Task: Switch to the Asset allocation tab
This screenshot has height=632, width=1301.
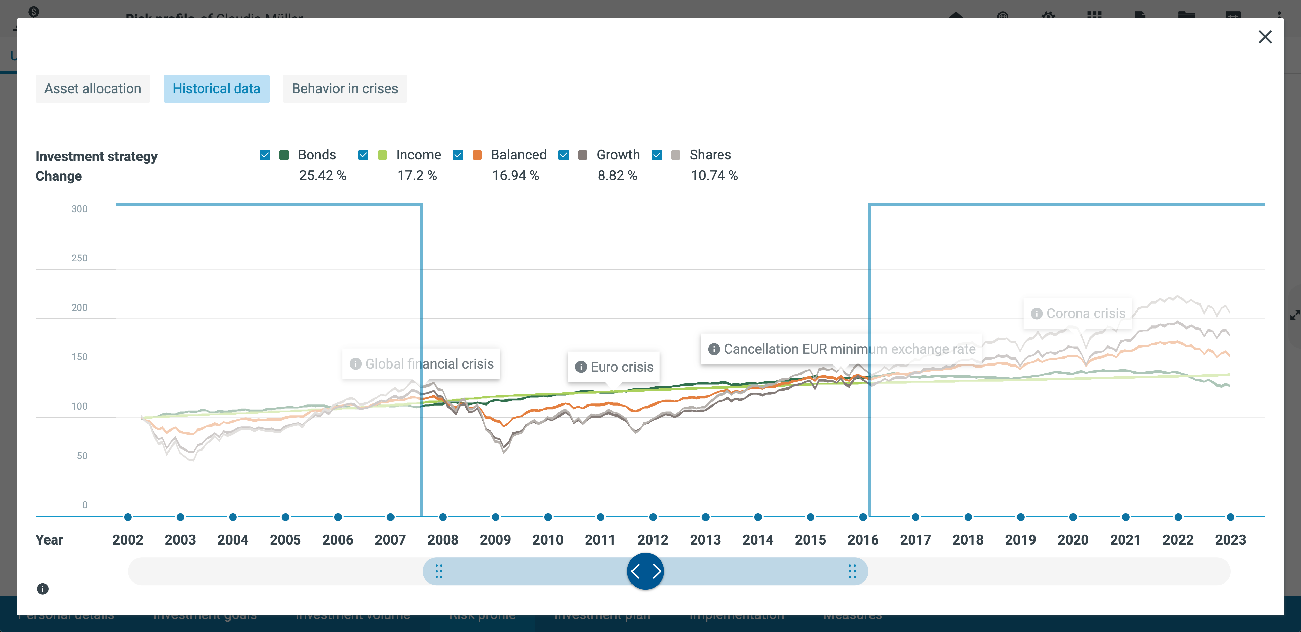Action: 93,89
